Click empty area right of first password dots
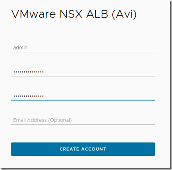The width and height of the screenshot is (172, 170). click(100, 72)
